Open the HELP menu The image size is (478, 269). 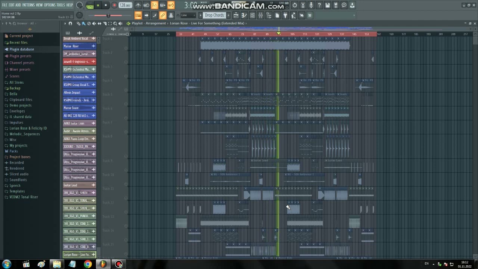(x=69, y=5)
